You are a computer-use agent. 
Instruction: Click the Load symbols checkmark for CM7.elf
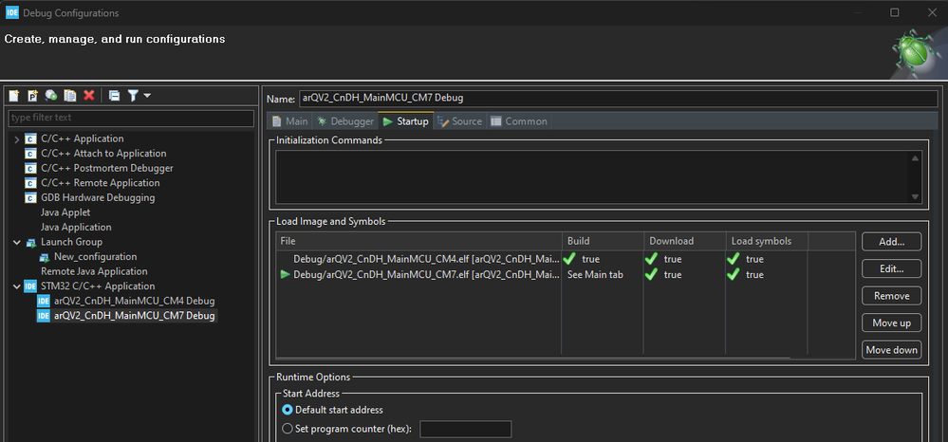pos(734,274)
